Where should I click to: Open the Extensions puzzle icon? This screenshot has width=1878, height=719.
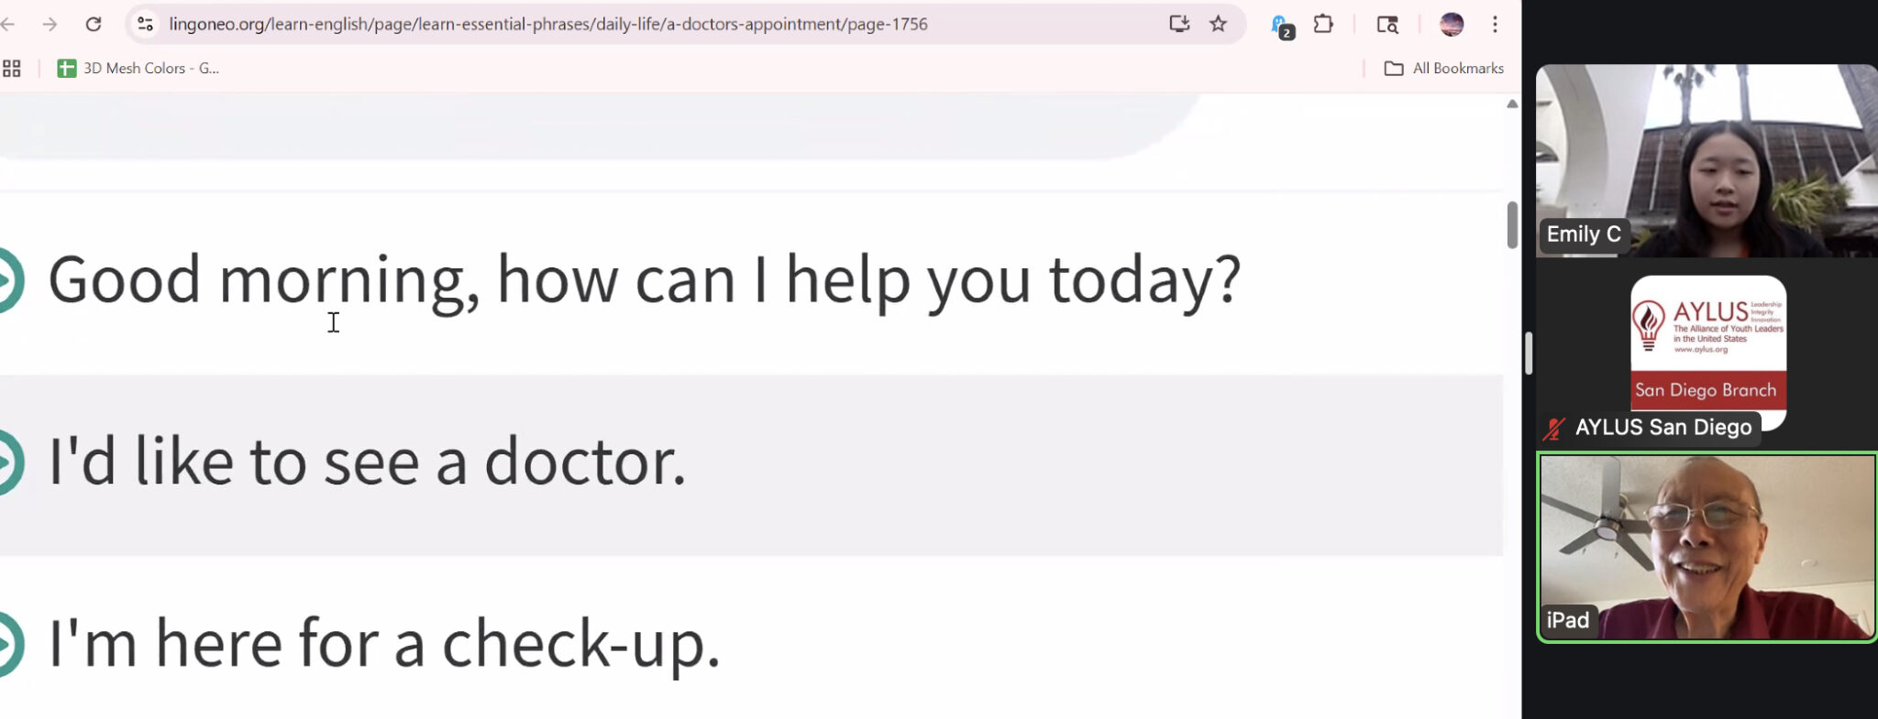click(x=1323, y=24)
